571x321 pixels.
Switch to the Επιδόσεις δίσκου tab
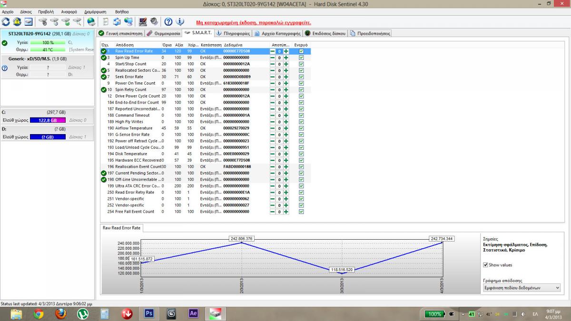point(325,33)
